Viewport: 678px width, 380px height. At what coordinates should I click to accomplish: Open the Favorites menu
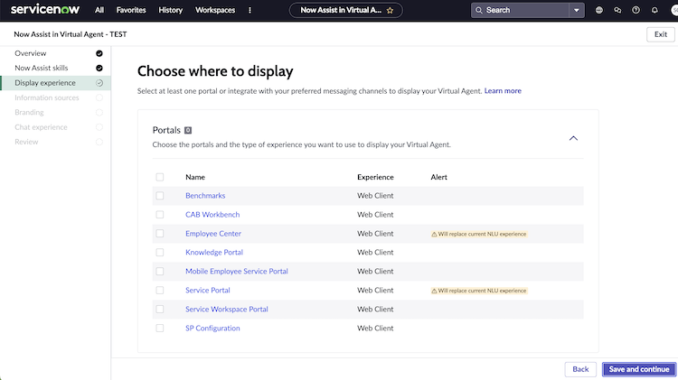(x=131, y=10)
